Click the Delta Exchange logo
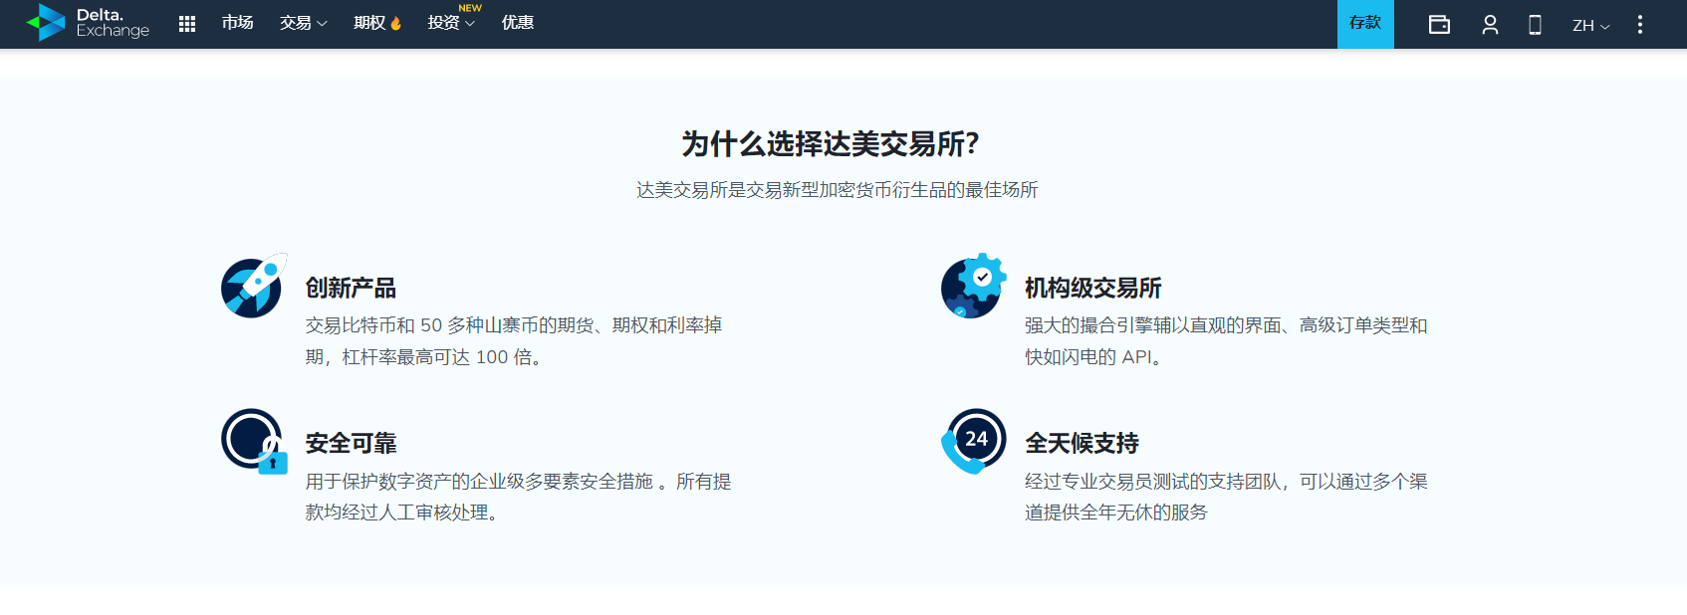Screen dimensions: 1687x615 click(x=88, y=23)
